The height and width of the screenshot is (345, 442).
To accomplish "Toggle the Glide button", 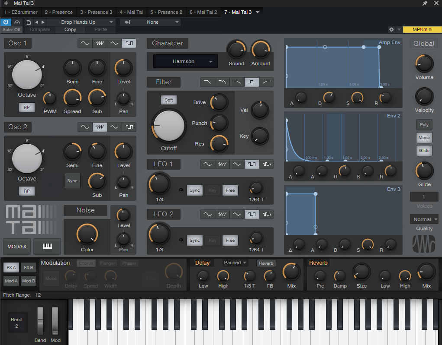I will click(x=424, y=150).
